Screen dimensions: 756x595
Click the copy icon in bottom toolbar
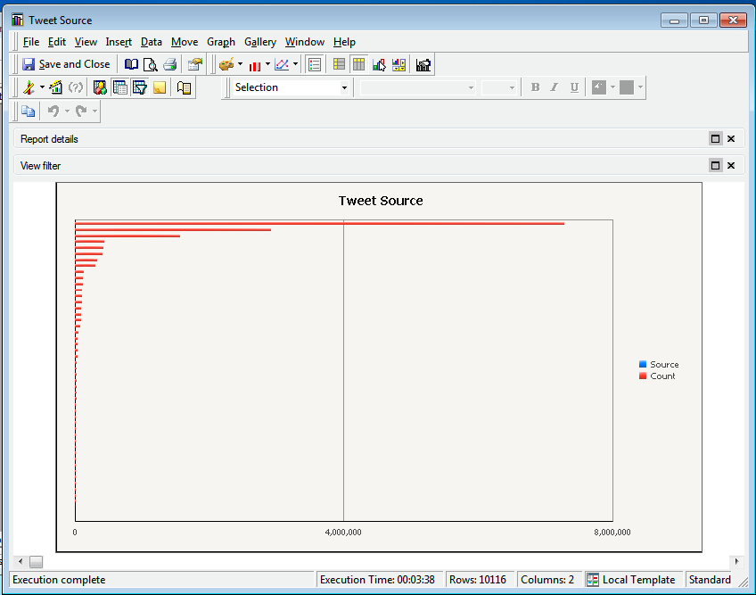[28, 112]
